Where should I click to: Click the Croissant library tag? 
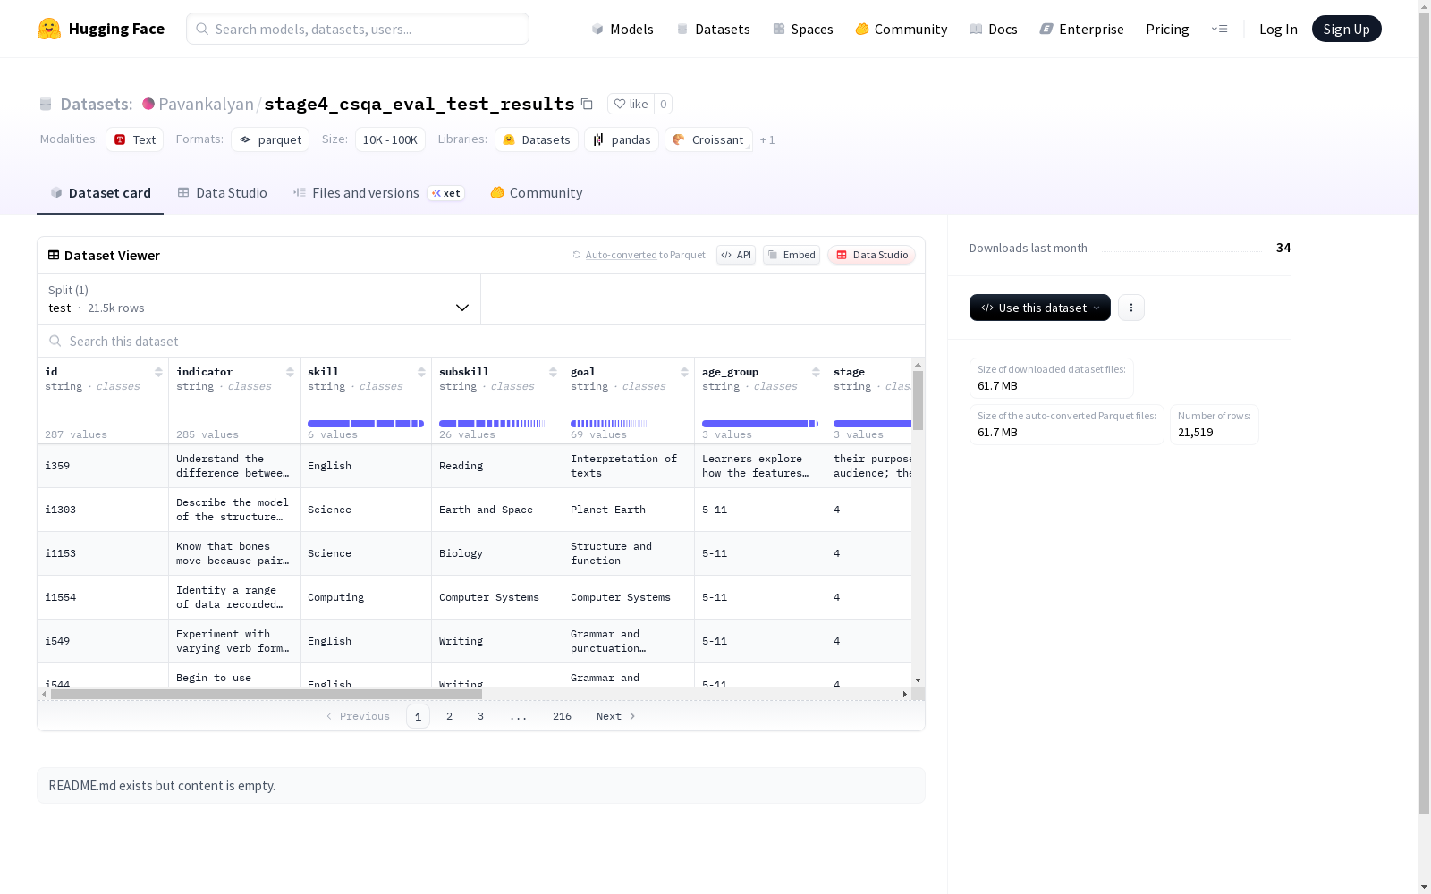point(708,139)
